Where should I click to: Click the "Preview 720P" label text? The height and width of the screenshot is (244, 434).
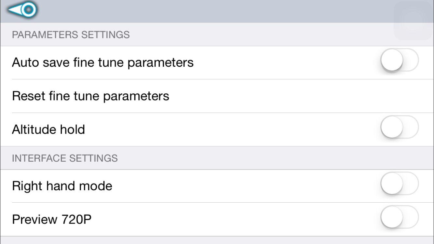click(51, 220)
